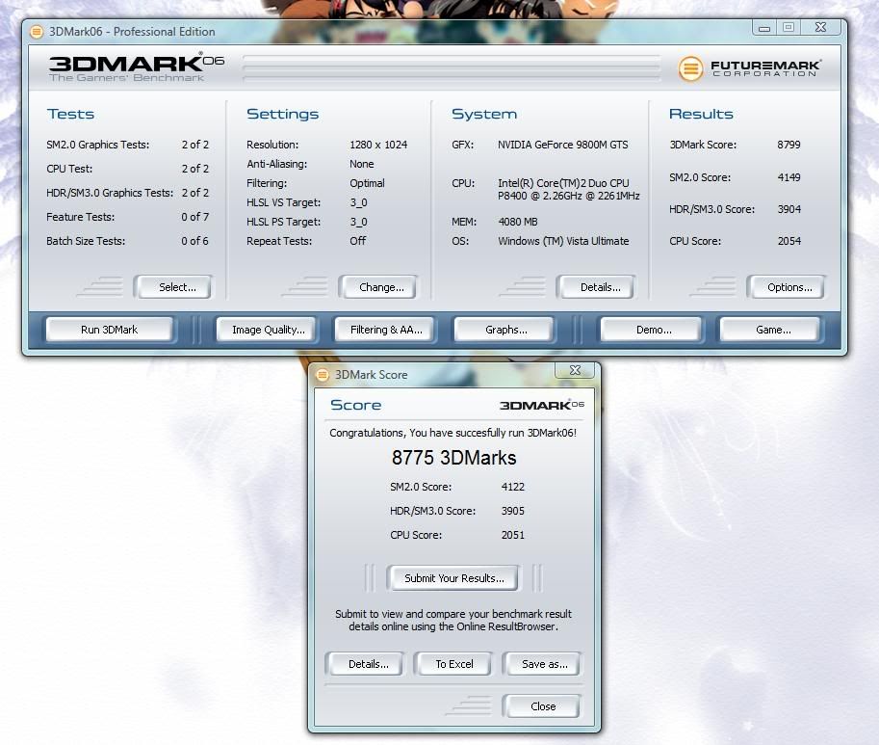The image size is (879, 745).
Task: Click the "4122" value in Score dialog
Action: coord(513,487)
